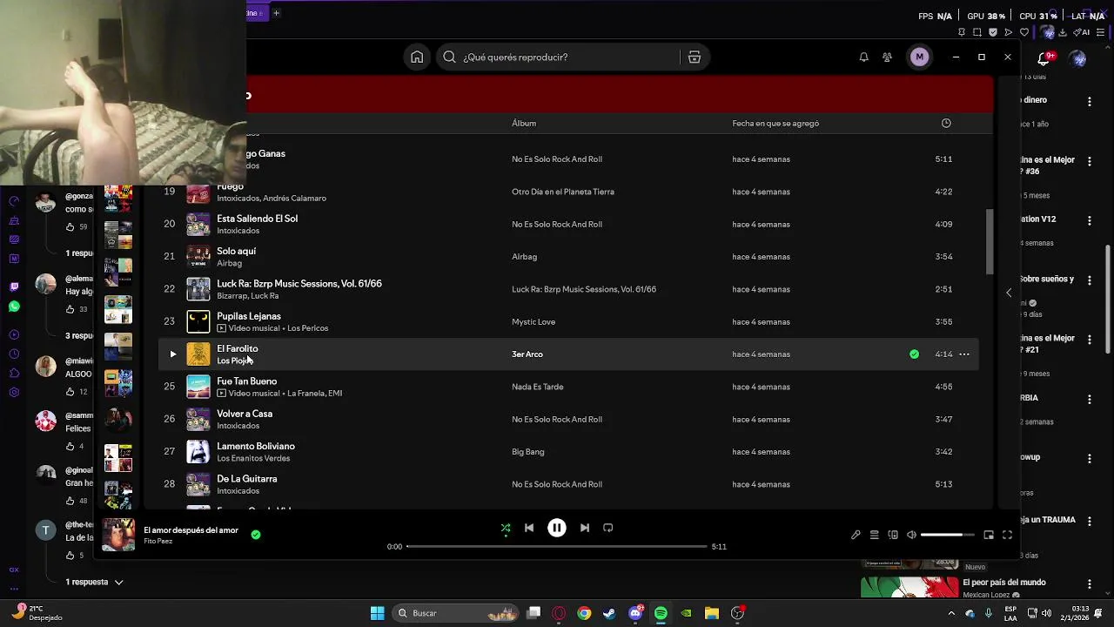Image resolution: width=1114 pixels, height=627 pixels.
Task: Open the play queue
Action: tap(875, 535)
